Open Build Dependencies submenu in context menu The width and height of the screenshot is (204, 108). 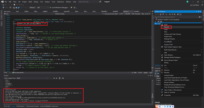tap(170, 50)
